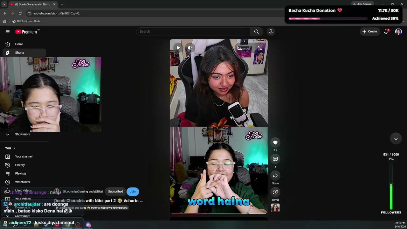Mute the Short's volume

190,48
